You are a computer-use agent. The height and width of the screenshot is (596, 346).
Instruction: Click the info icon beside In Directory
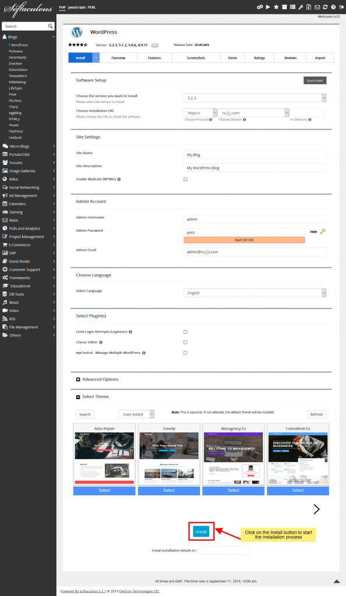(310, 120)
